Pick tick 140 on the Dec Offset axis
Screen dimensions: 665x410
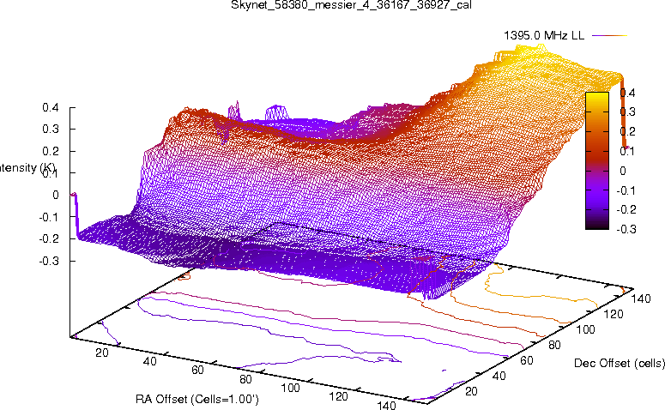pos(641,299)
